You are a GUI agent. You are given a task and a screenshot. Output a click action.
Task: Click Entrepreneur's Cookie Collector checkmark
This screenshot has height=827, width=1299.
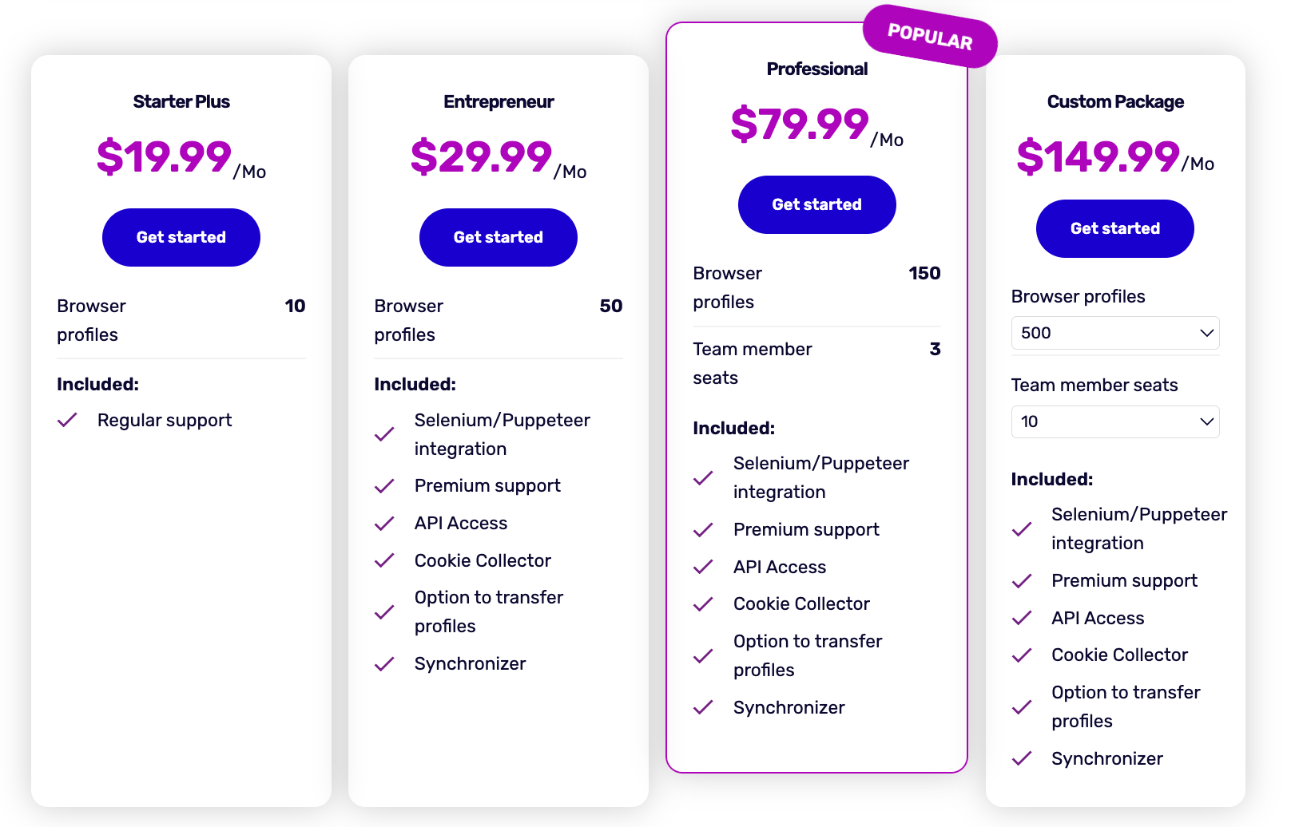click(384, 561)
